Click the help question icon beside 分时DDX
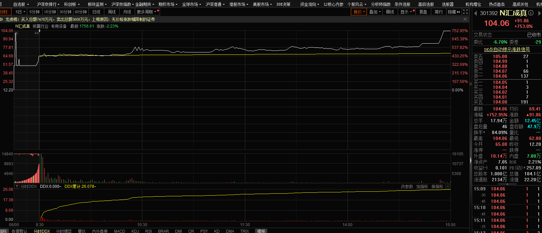542x233 pixels. point(17,186)
